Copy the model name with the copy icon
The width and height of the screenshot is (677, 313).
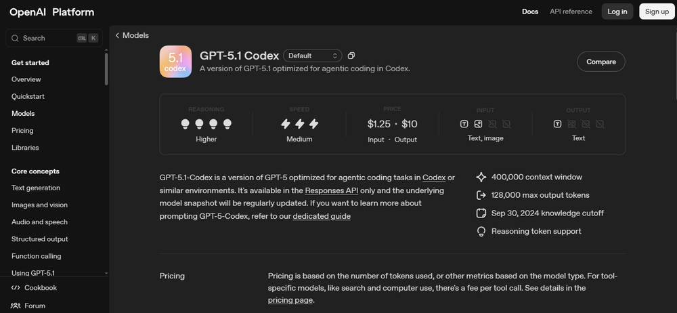click(x=351, y=56)
